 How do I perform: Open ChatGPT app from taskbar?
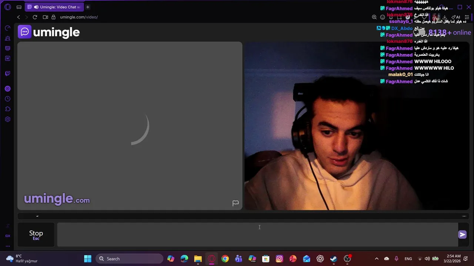[x=320, y=259]
